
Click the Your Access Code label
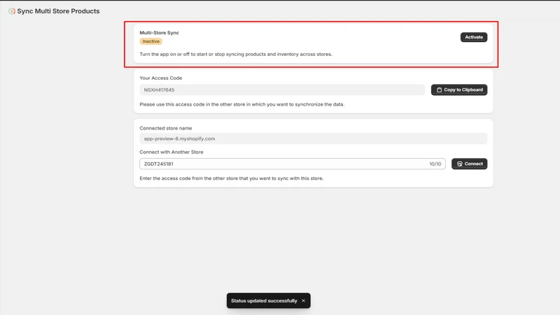(161, 78)
